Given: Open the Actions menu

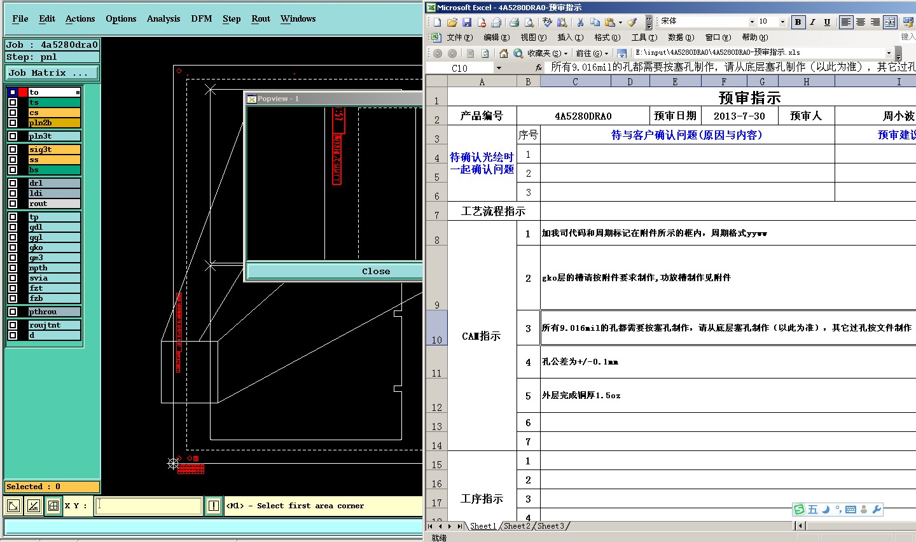Looking at the screenshot, I should (80, 18).
